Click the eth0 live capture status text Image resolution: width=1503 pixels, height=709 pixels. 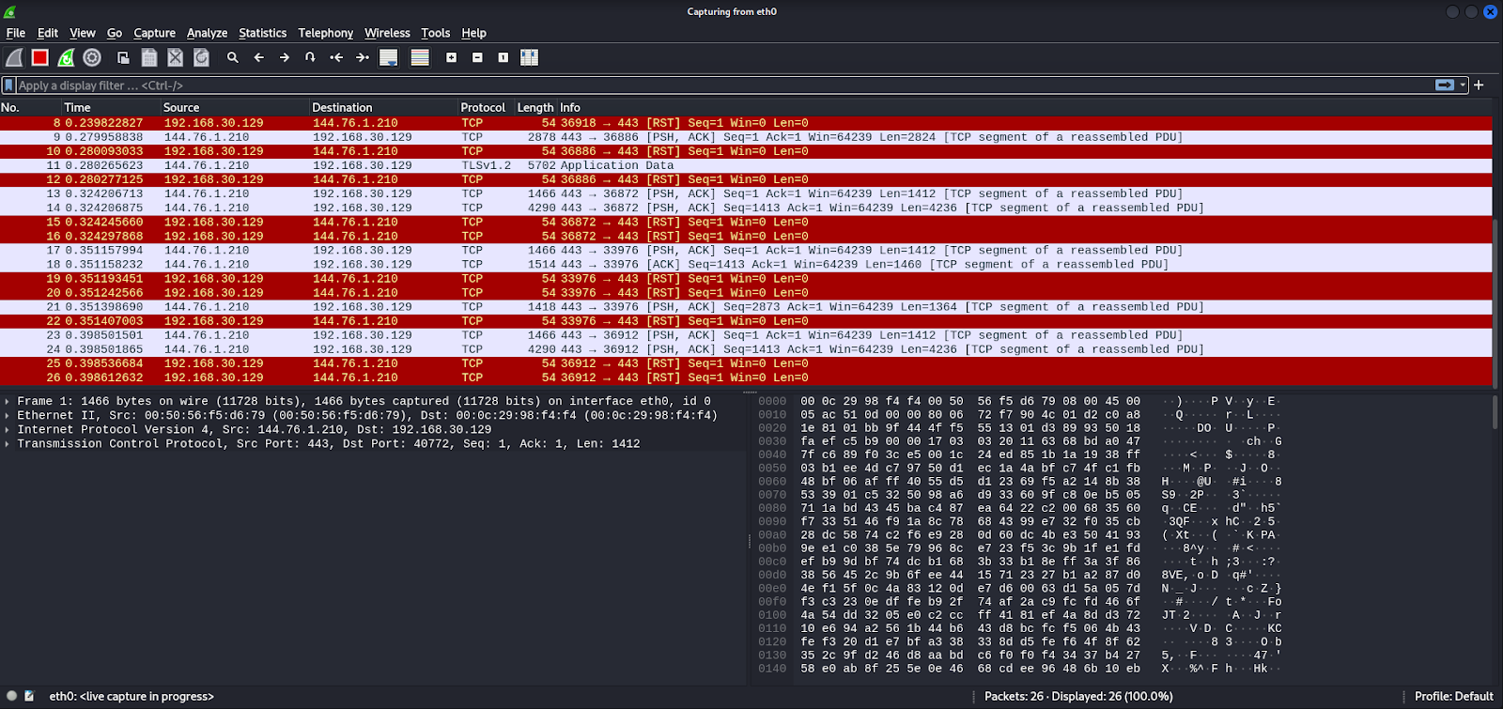click(132, 697)
